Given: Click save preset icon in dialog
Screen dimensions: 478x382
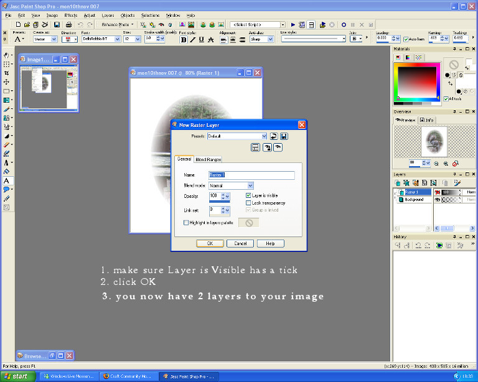Looking at the screenshot, I should (284, 136).
